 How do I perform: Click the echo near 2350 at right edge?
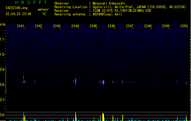coord(186,83)
